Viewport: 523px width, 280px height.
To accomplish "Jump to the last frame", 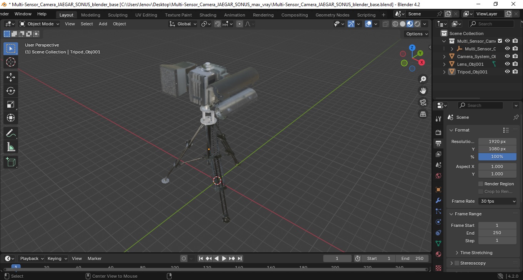I will pos(240,258).
